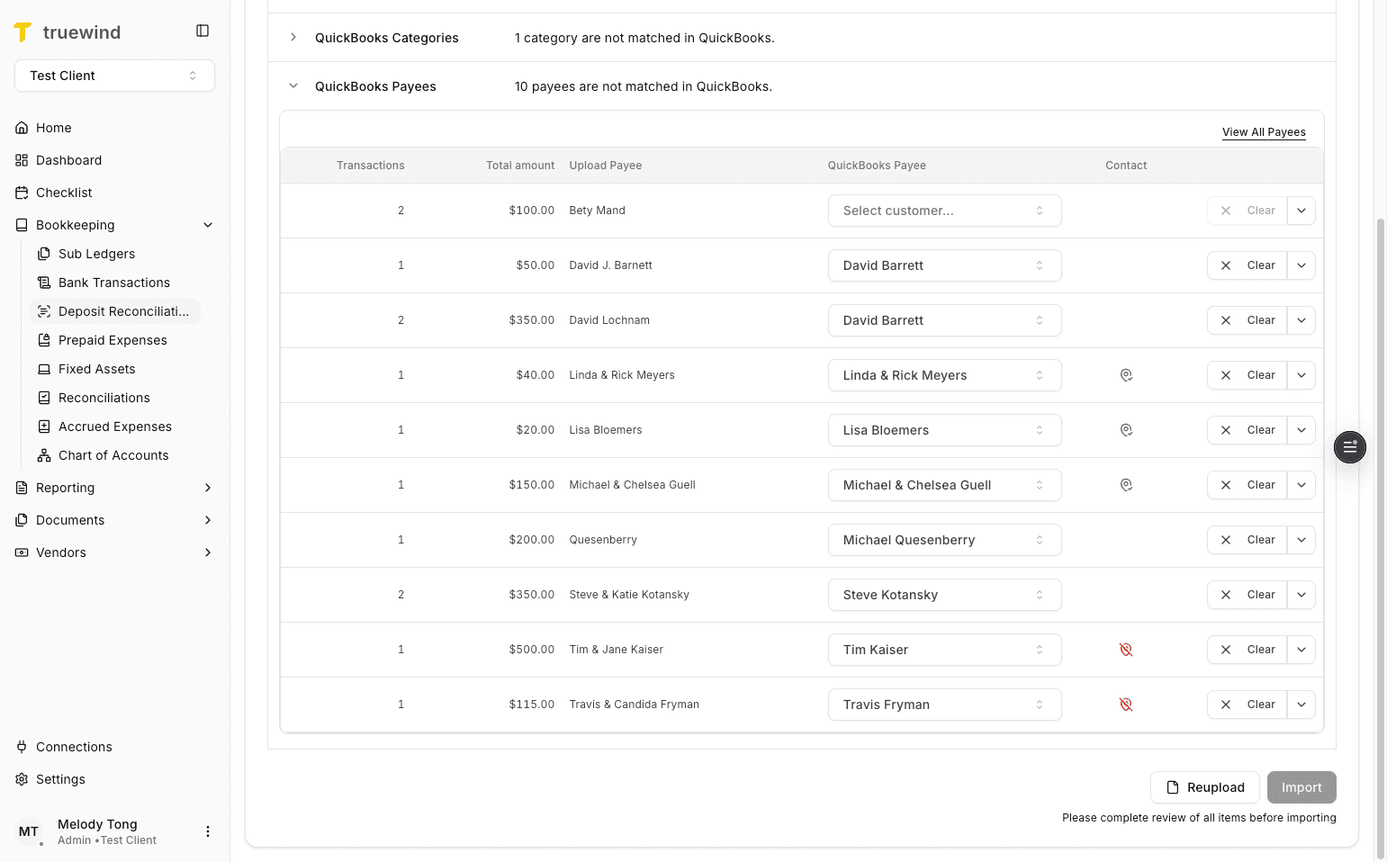Open the Select customer dropdown for Bety Mand
Viewport: 1387px width, 862px height.
pos(944,210)
